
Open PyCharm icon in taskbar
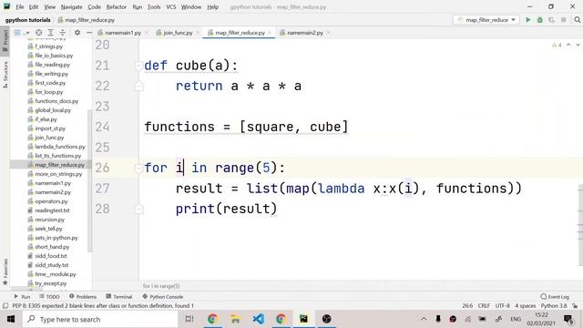click(x=303, y=319)
